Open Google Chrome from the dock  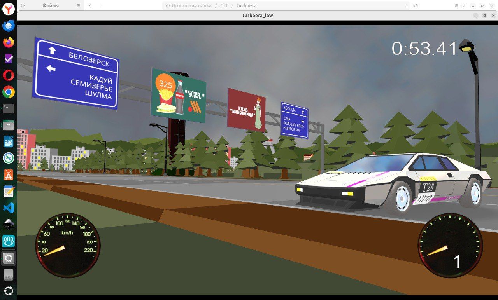click(8, 92)
